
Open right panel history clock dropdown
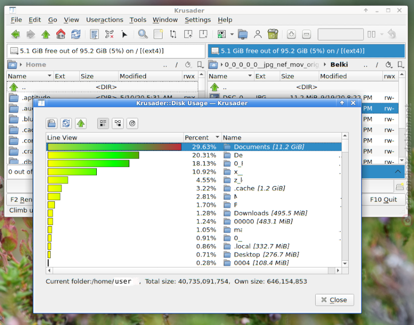pyautogui.click(x=389, y=64)
